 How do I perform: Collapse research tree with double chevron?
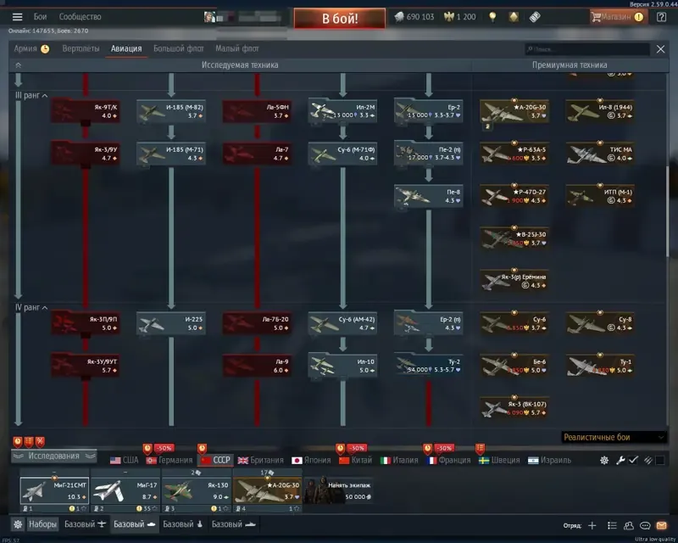pos(18,65)
